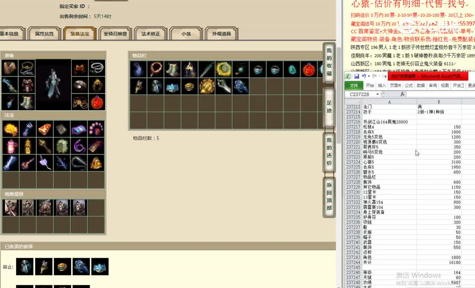This screenshot has width=475, height=288.
Task: Select the pink lantern treasure
Action: click(x=10, y=146)
